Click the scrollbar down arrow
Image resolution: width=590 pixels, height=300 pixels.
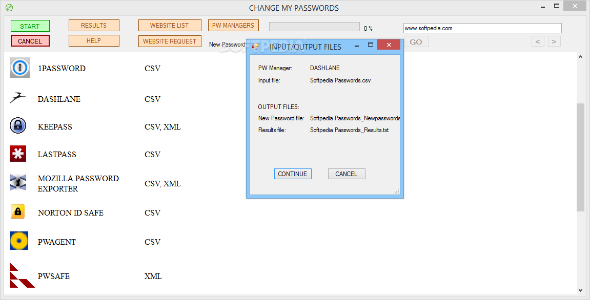pos(580,290)
